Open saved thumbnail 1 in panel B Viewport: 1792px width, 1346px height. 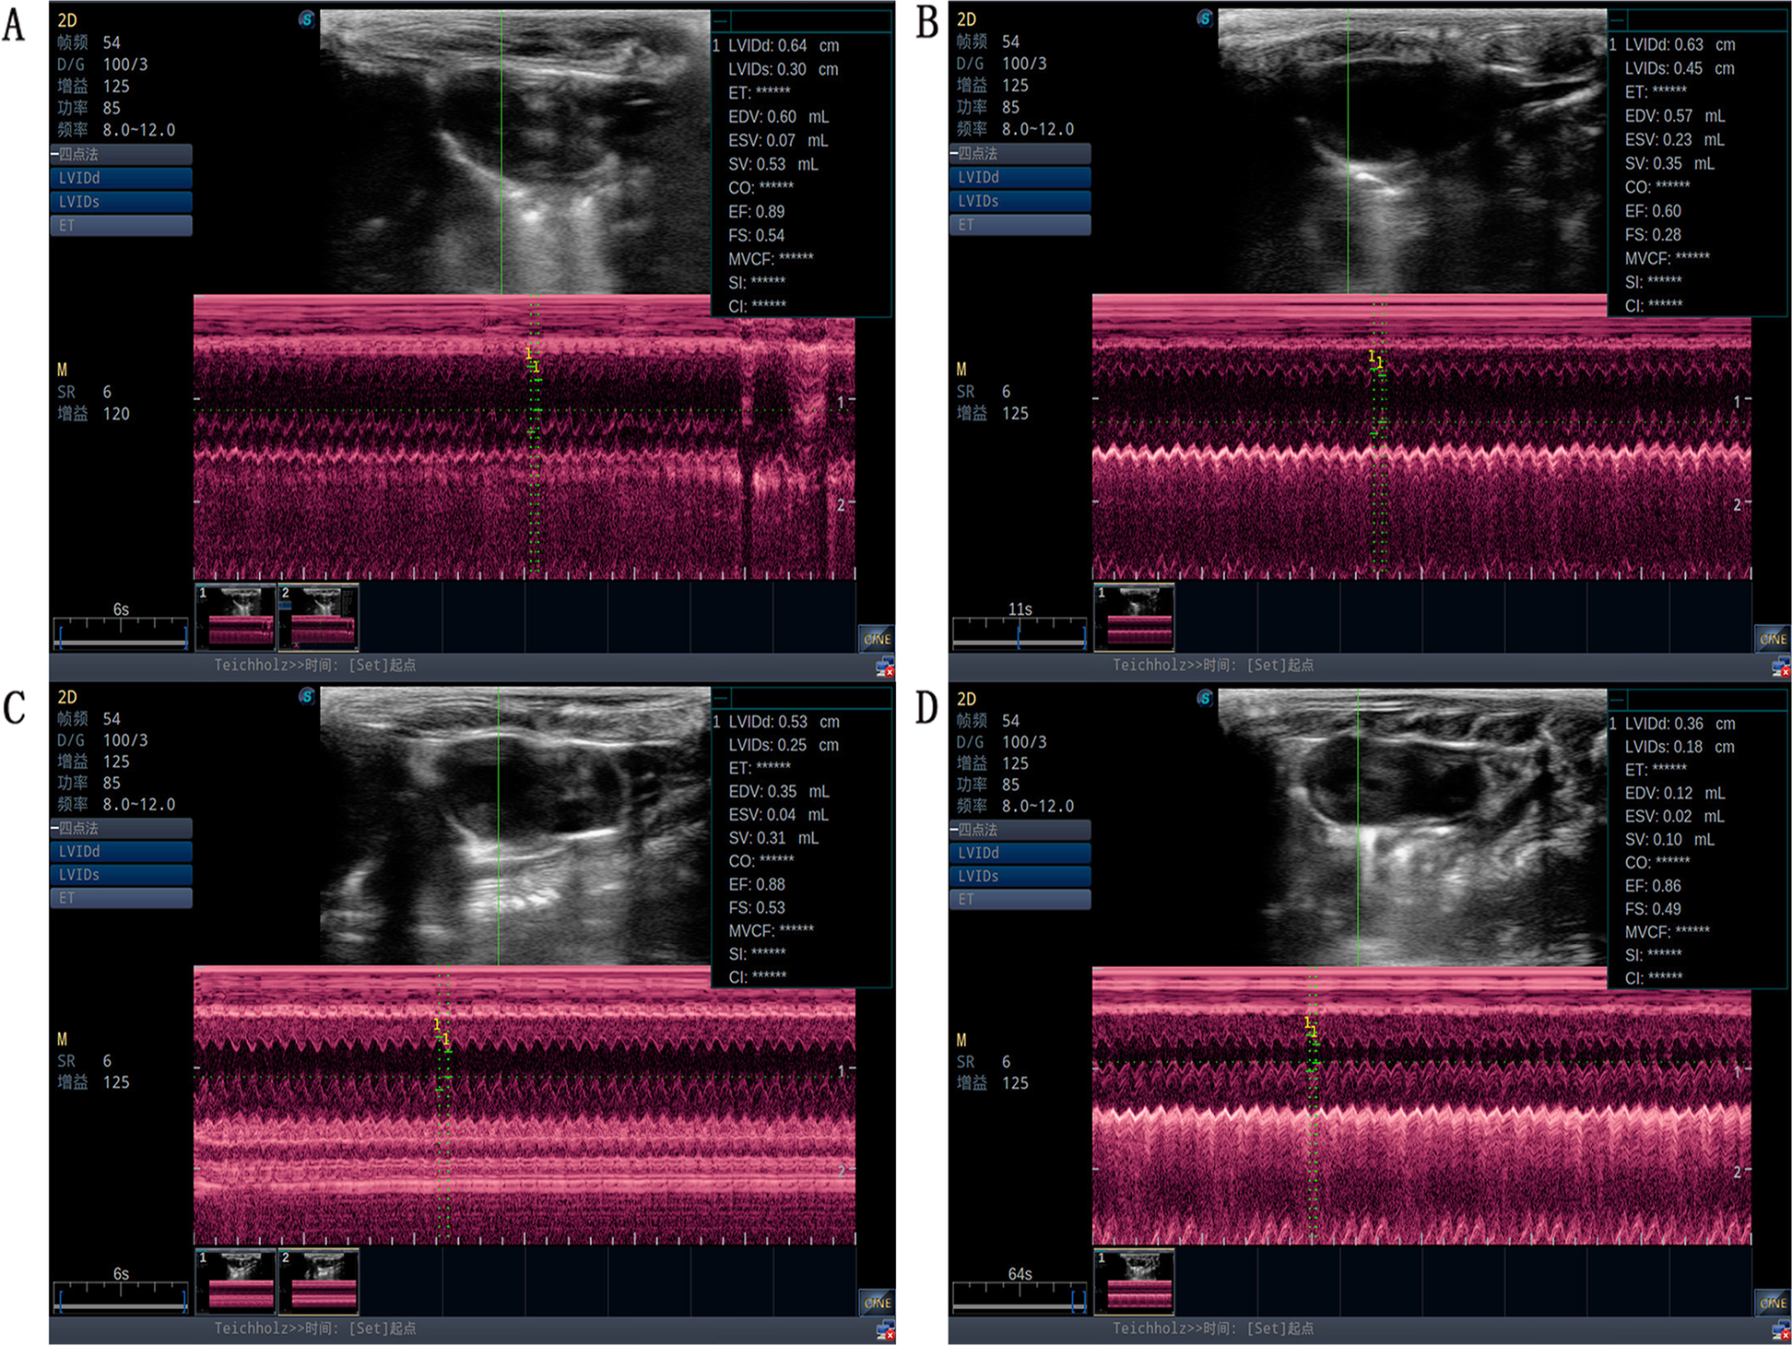1134,616
